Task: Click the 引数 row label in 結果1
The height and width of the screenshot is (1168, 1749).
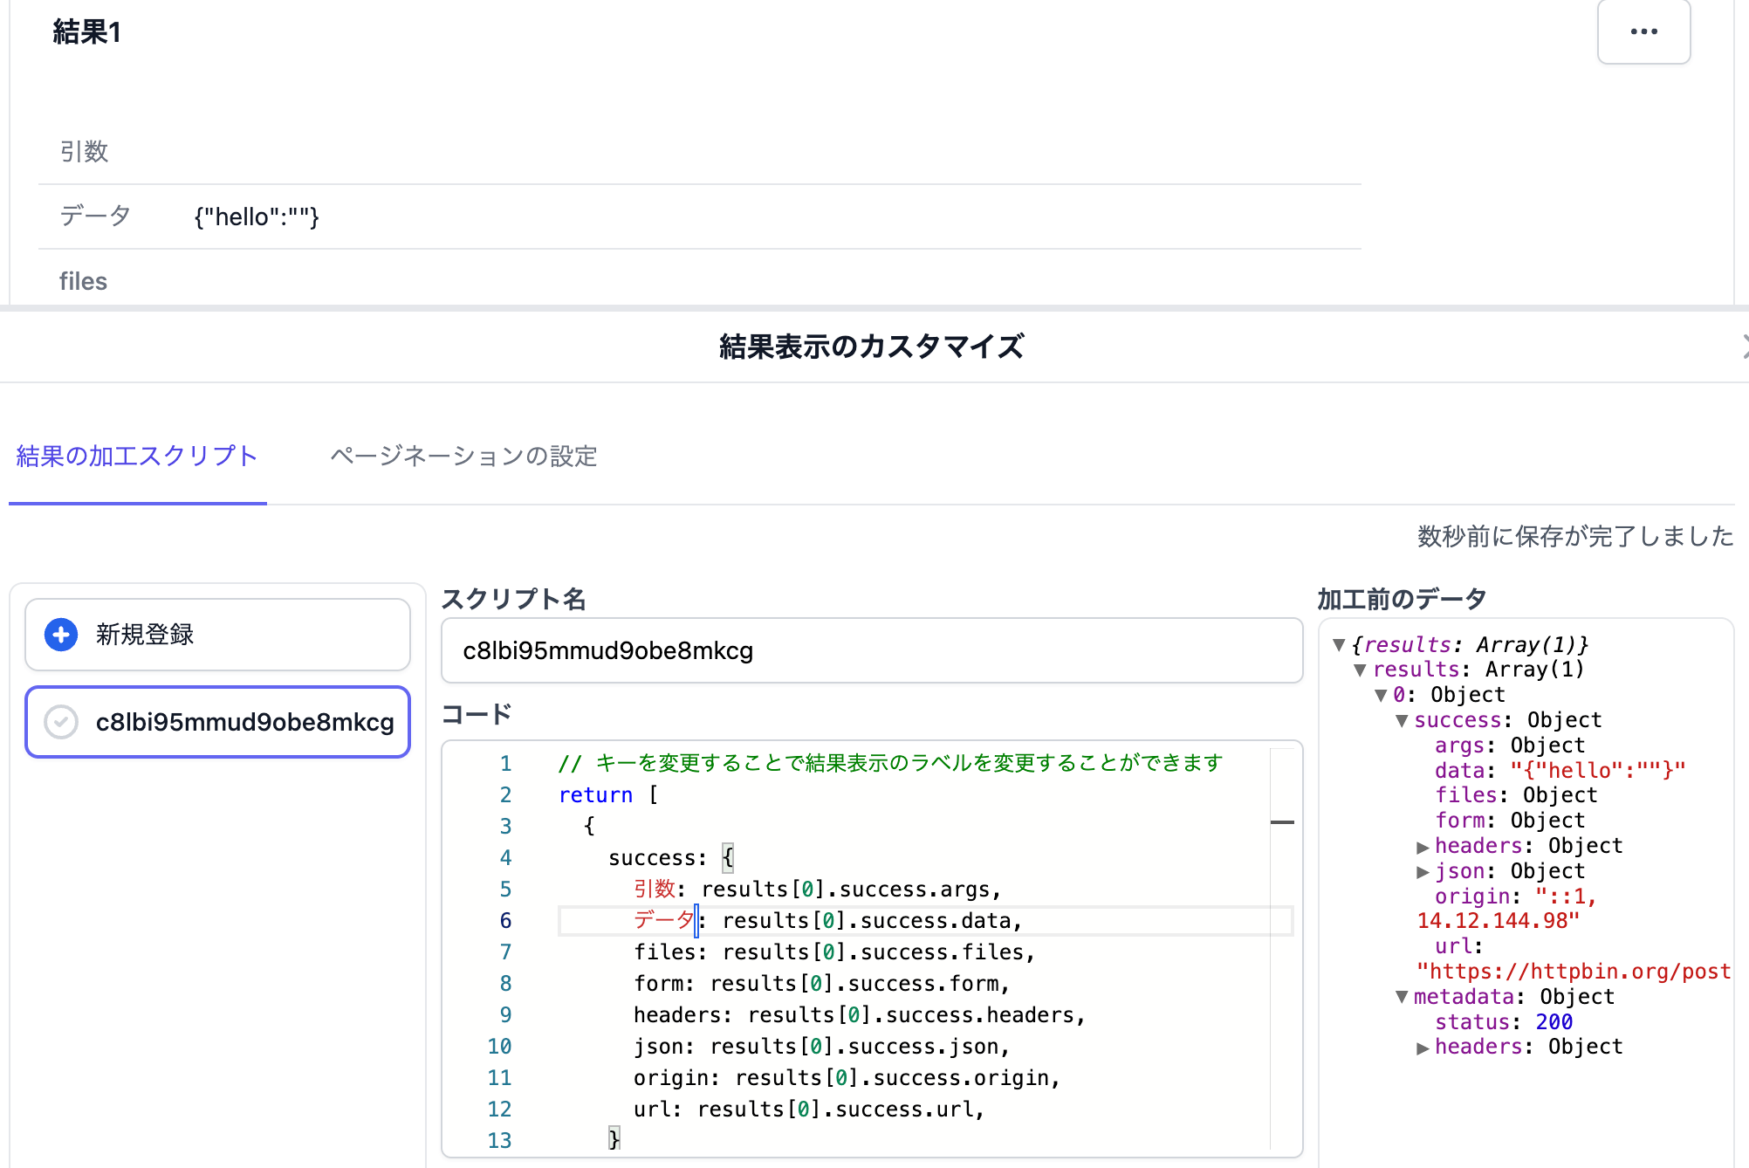Action: tap(84, 152)
